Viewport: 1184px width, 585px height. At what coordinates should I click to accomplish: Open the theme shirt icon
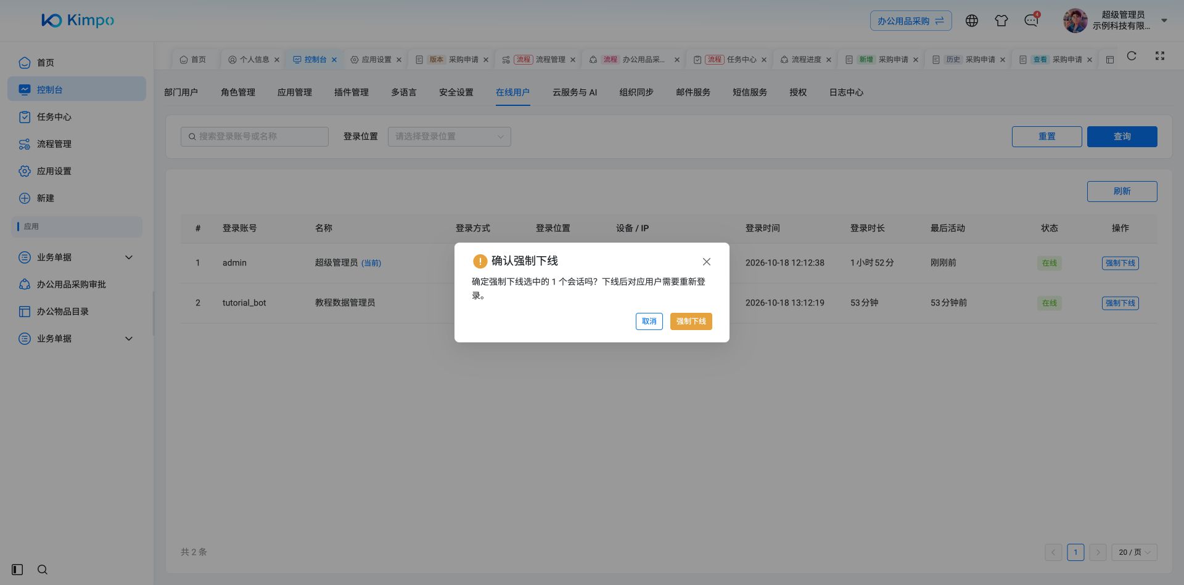(x=1001, y=20)
